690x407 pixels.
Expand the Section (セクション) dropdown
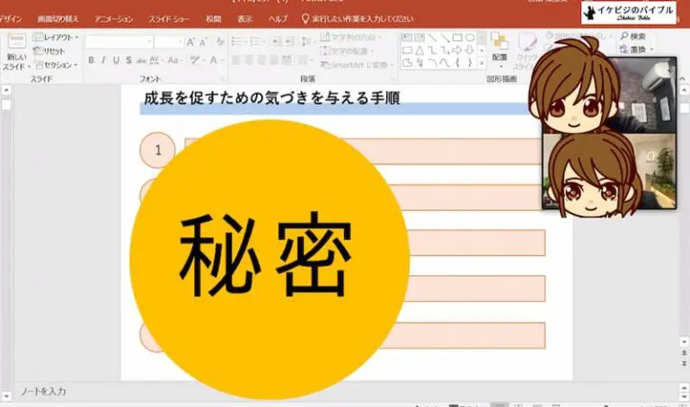[58, 65]
